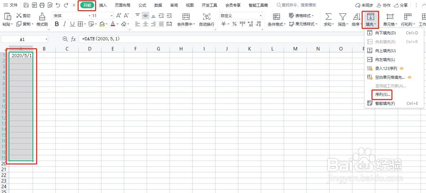Screen dimensions: 426x193
Task: Apply the yellow fill color
Action: 102,24
